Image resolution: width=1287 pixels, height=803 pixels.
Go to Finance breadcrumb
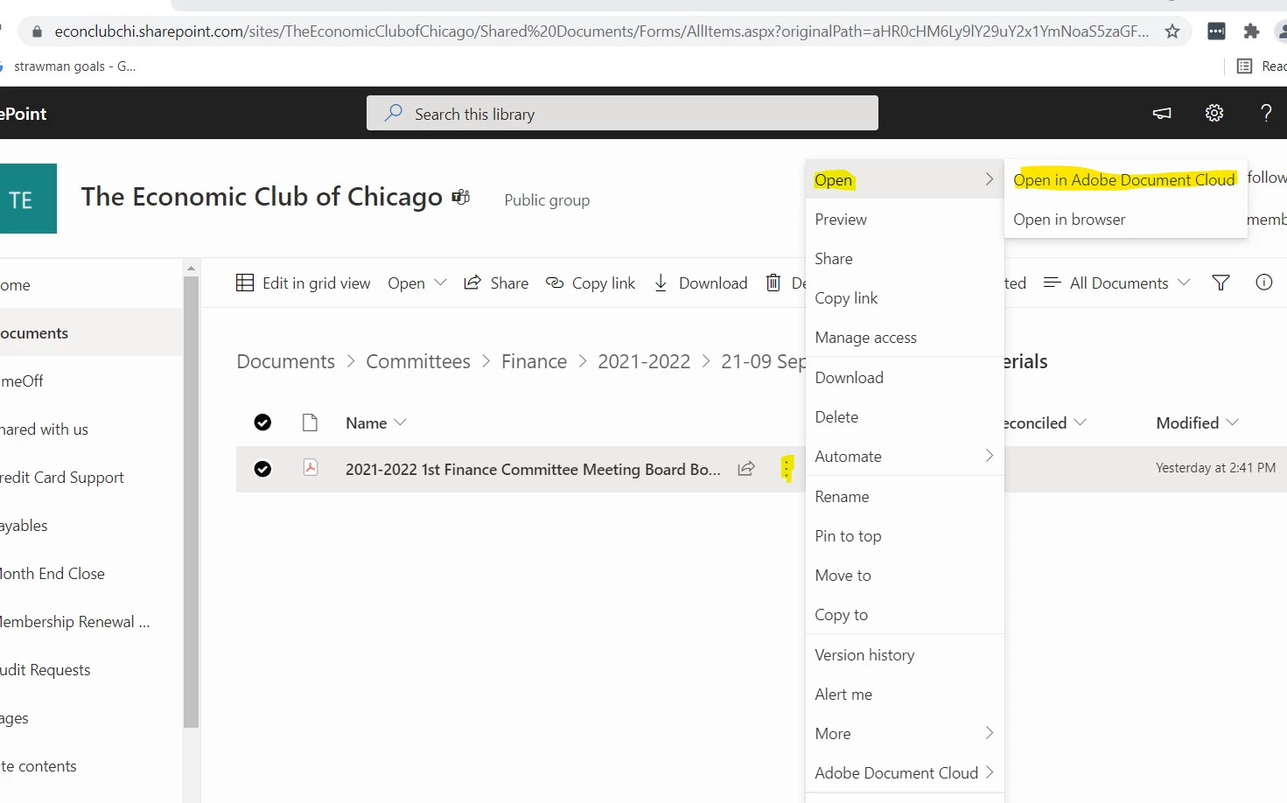point(534,361)
